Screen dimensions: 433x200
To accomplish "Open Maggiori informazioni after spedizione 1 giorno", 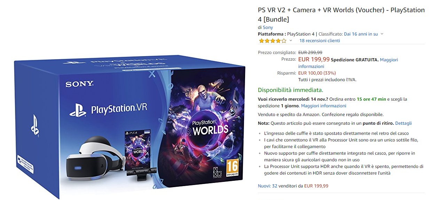I will [324, 106].
